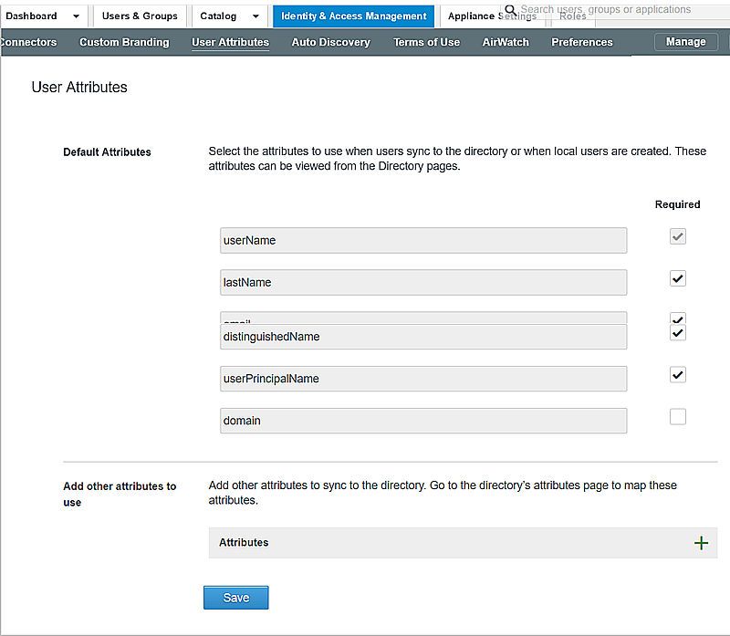Click the Required column heading
This screenshot has width=730, height=636.
677,204
